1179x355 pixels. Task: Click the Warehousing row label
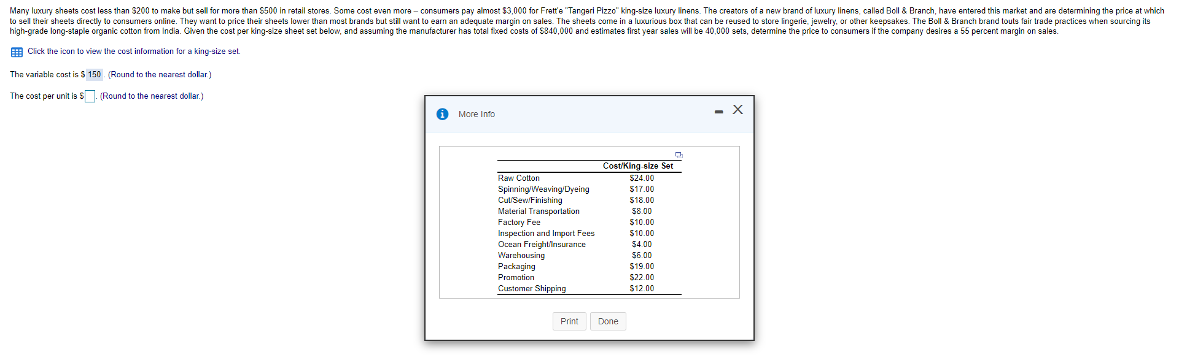(x=521, y=256)
